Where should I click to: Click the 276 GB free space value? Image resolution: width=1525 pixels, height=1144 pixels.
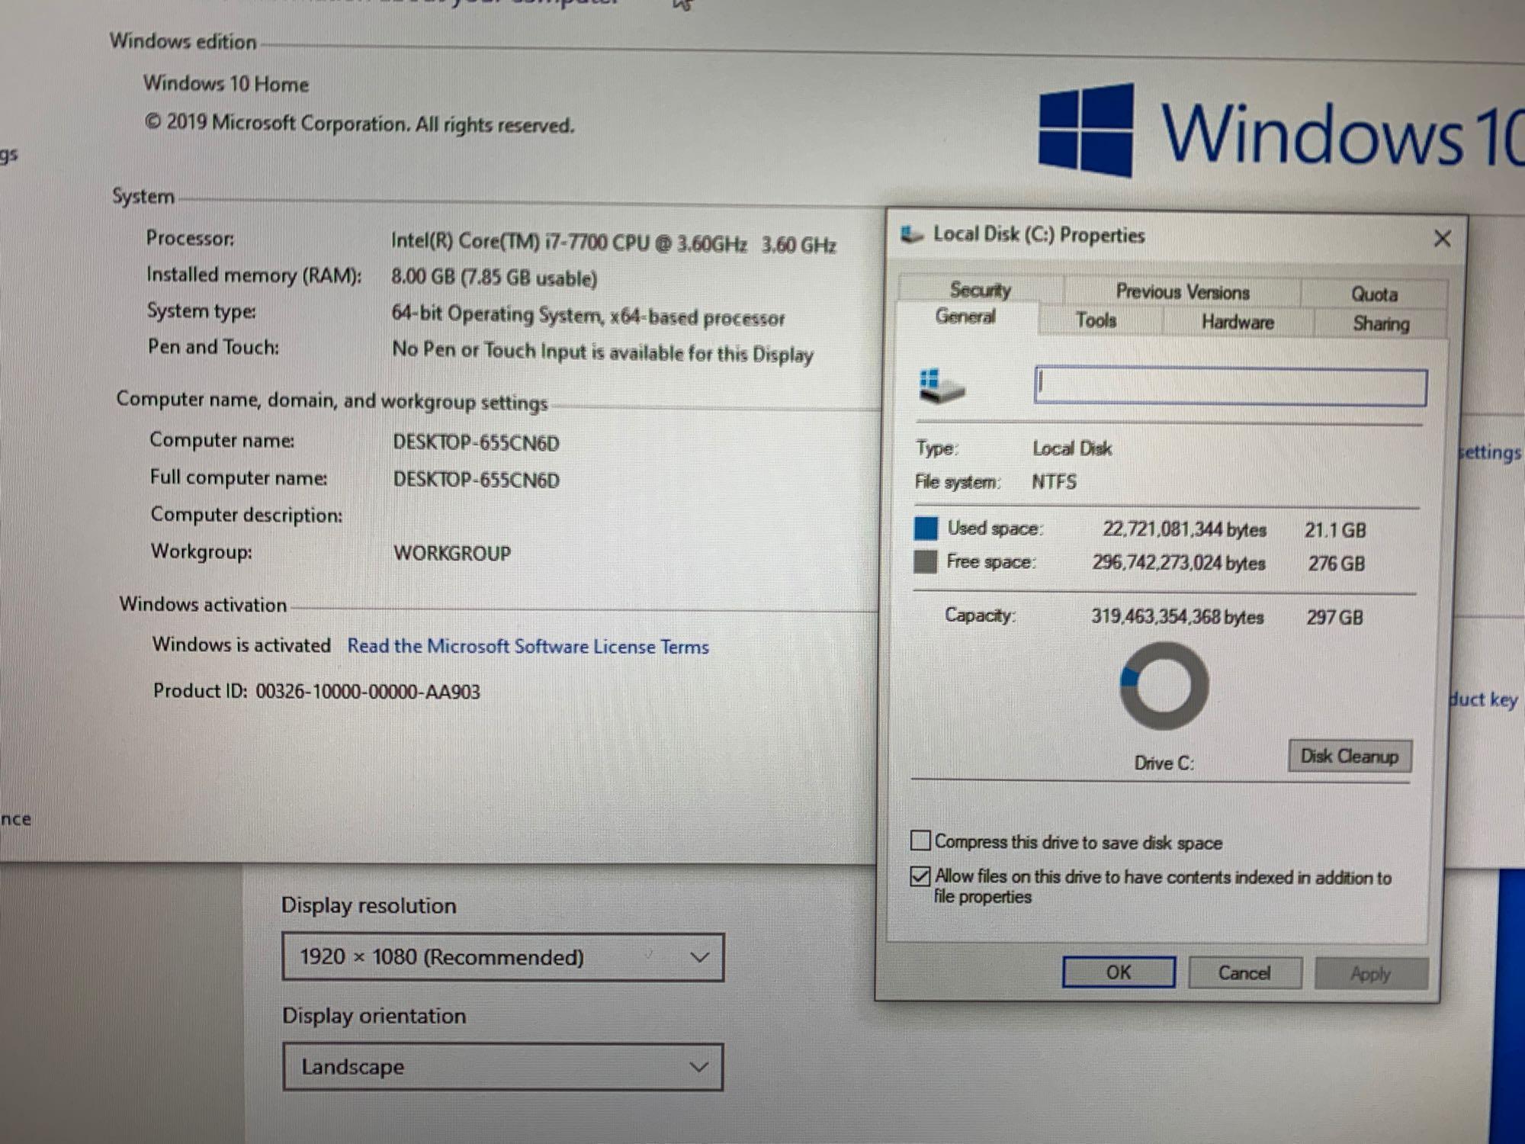click(1336, 564)
